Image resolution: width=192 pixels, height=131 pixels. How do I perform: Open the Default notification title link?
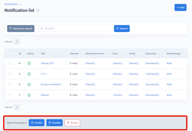point(45,95)
